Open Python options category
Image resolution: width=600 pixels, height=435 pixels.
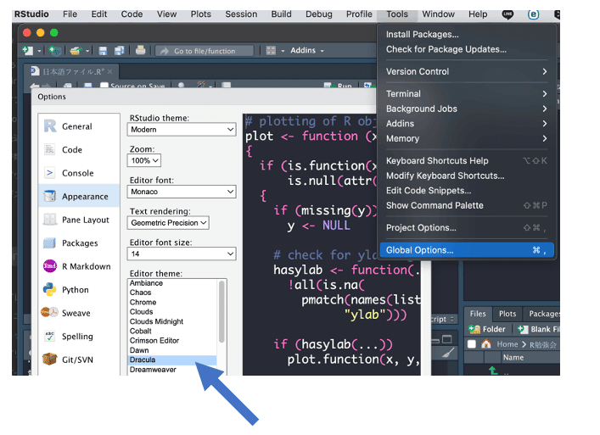(79, 290)
